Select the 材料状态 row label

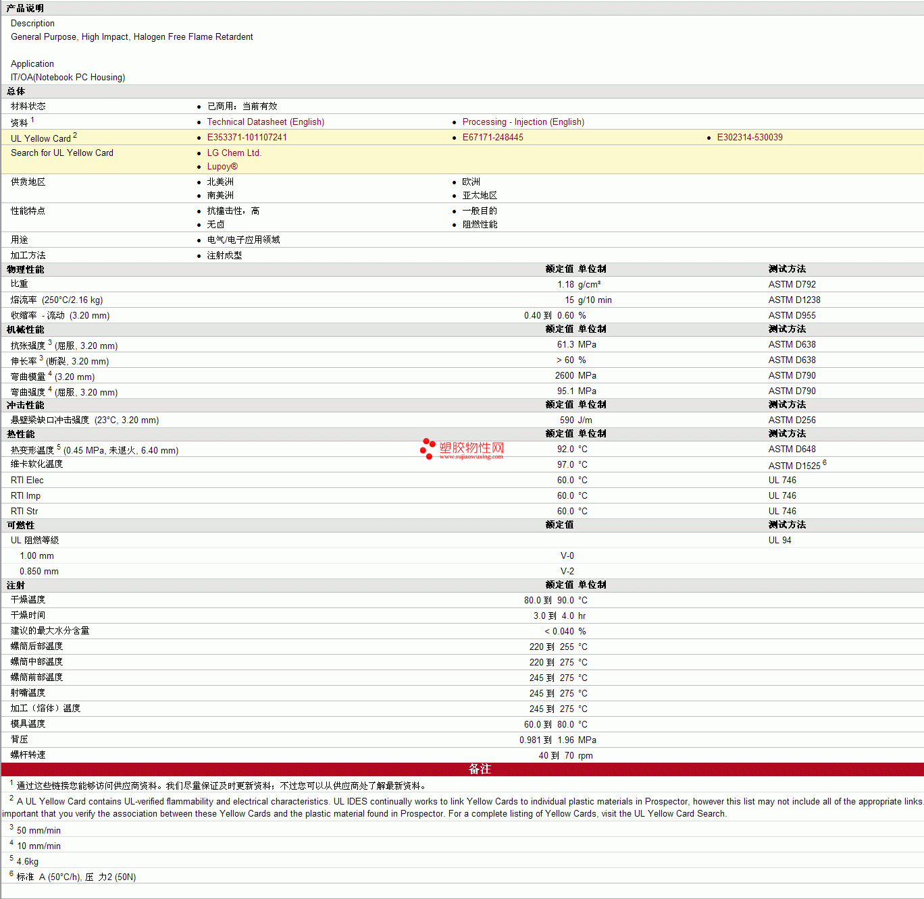[x=28, y=107]
